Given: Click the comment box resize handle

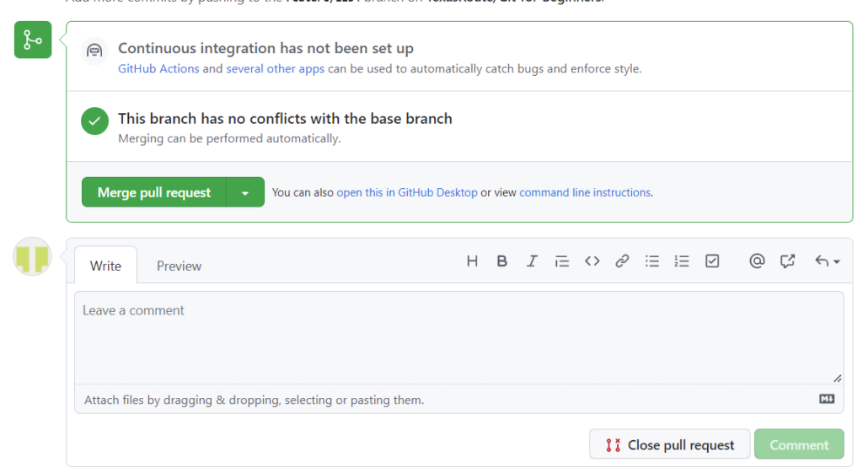Looking at the screenshot, I should 837,379.
